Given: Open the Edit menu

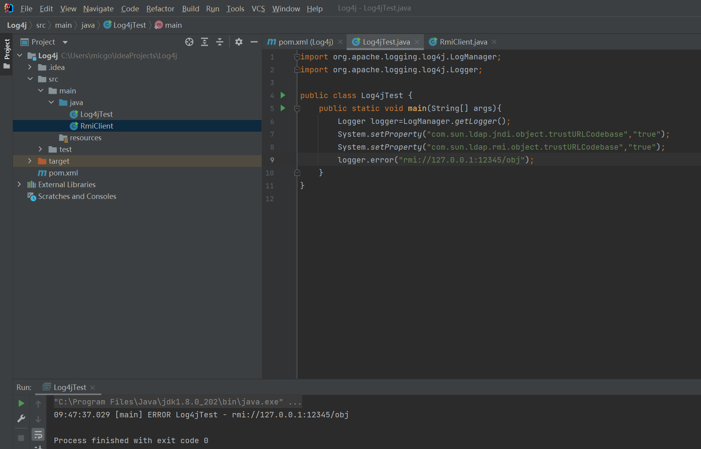Looking at the screenshot, I should [46, 9].
